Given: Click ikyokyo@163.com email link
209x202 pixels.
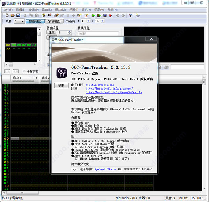Looking at the screenshot, I should click(x=104, y=169).
